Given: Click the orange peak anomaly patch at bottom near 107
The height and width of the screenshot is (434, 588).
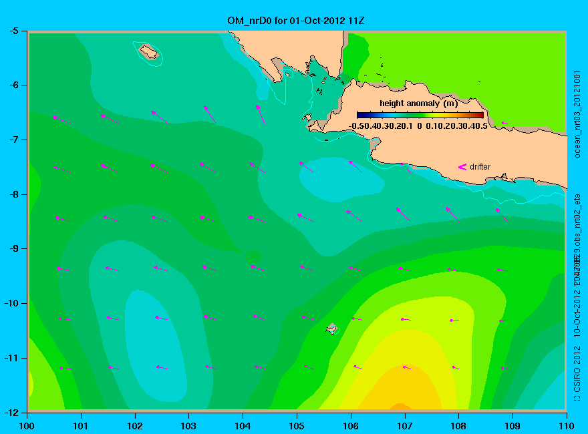Looking at the screenshot, I should pyautogui.click(x=400, y=406).
